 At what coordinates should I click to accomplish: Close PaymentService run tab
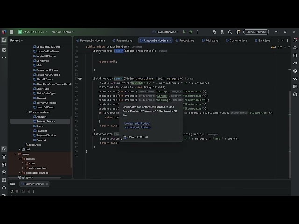click(47, 184)
